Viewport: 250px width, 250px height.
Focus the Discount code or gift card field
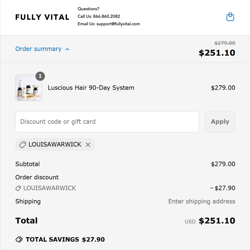click(x=107, y=122)
